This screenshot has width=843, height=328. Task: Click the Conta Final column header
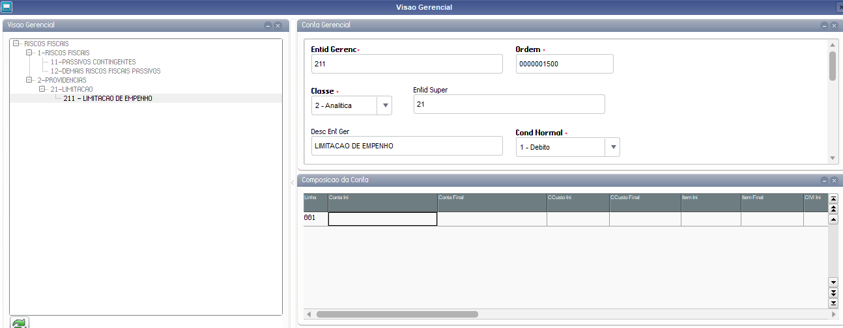tap(492, 202)
